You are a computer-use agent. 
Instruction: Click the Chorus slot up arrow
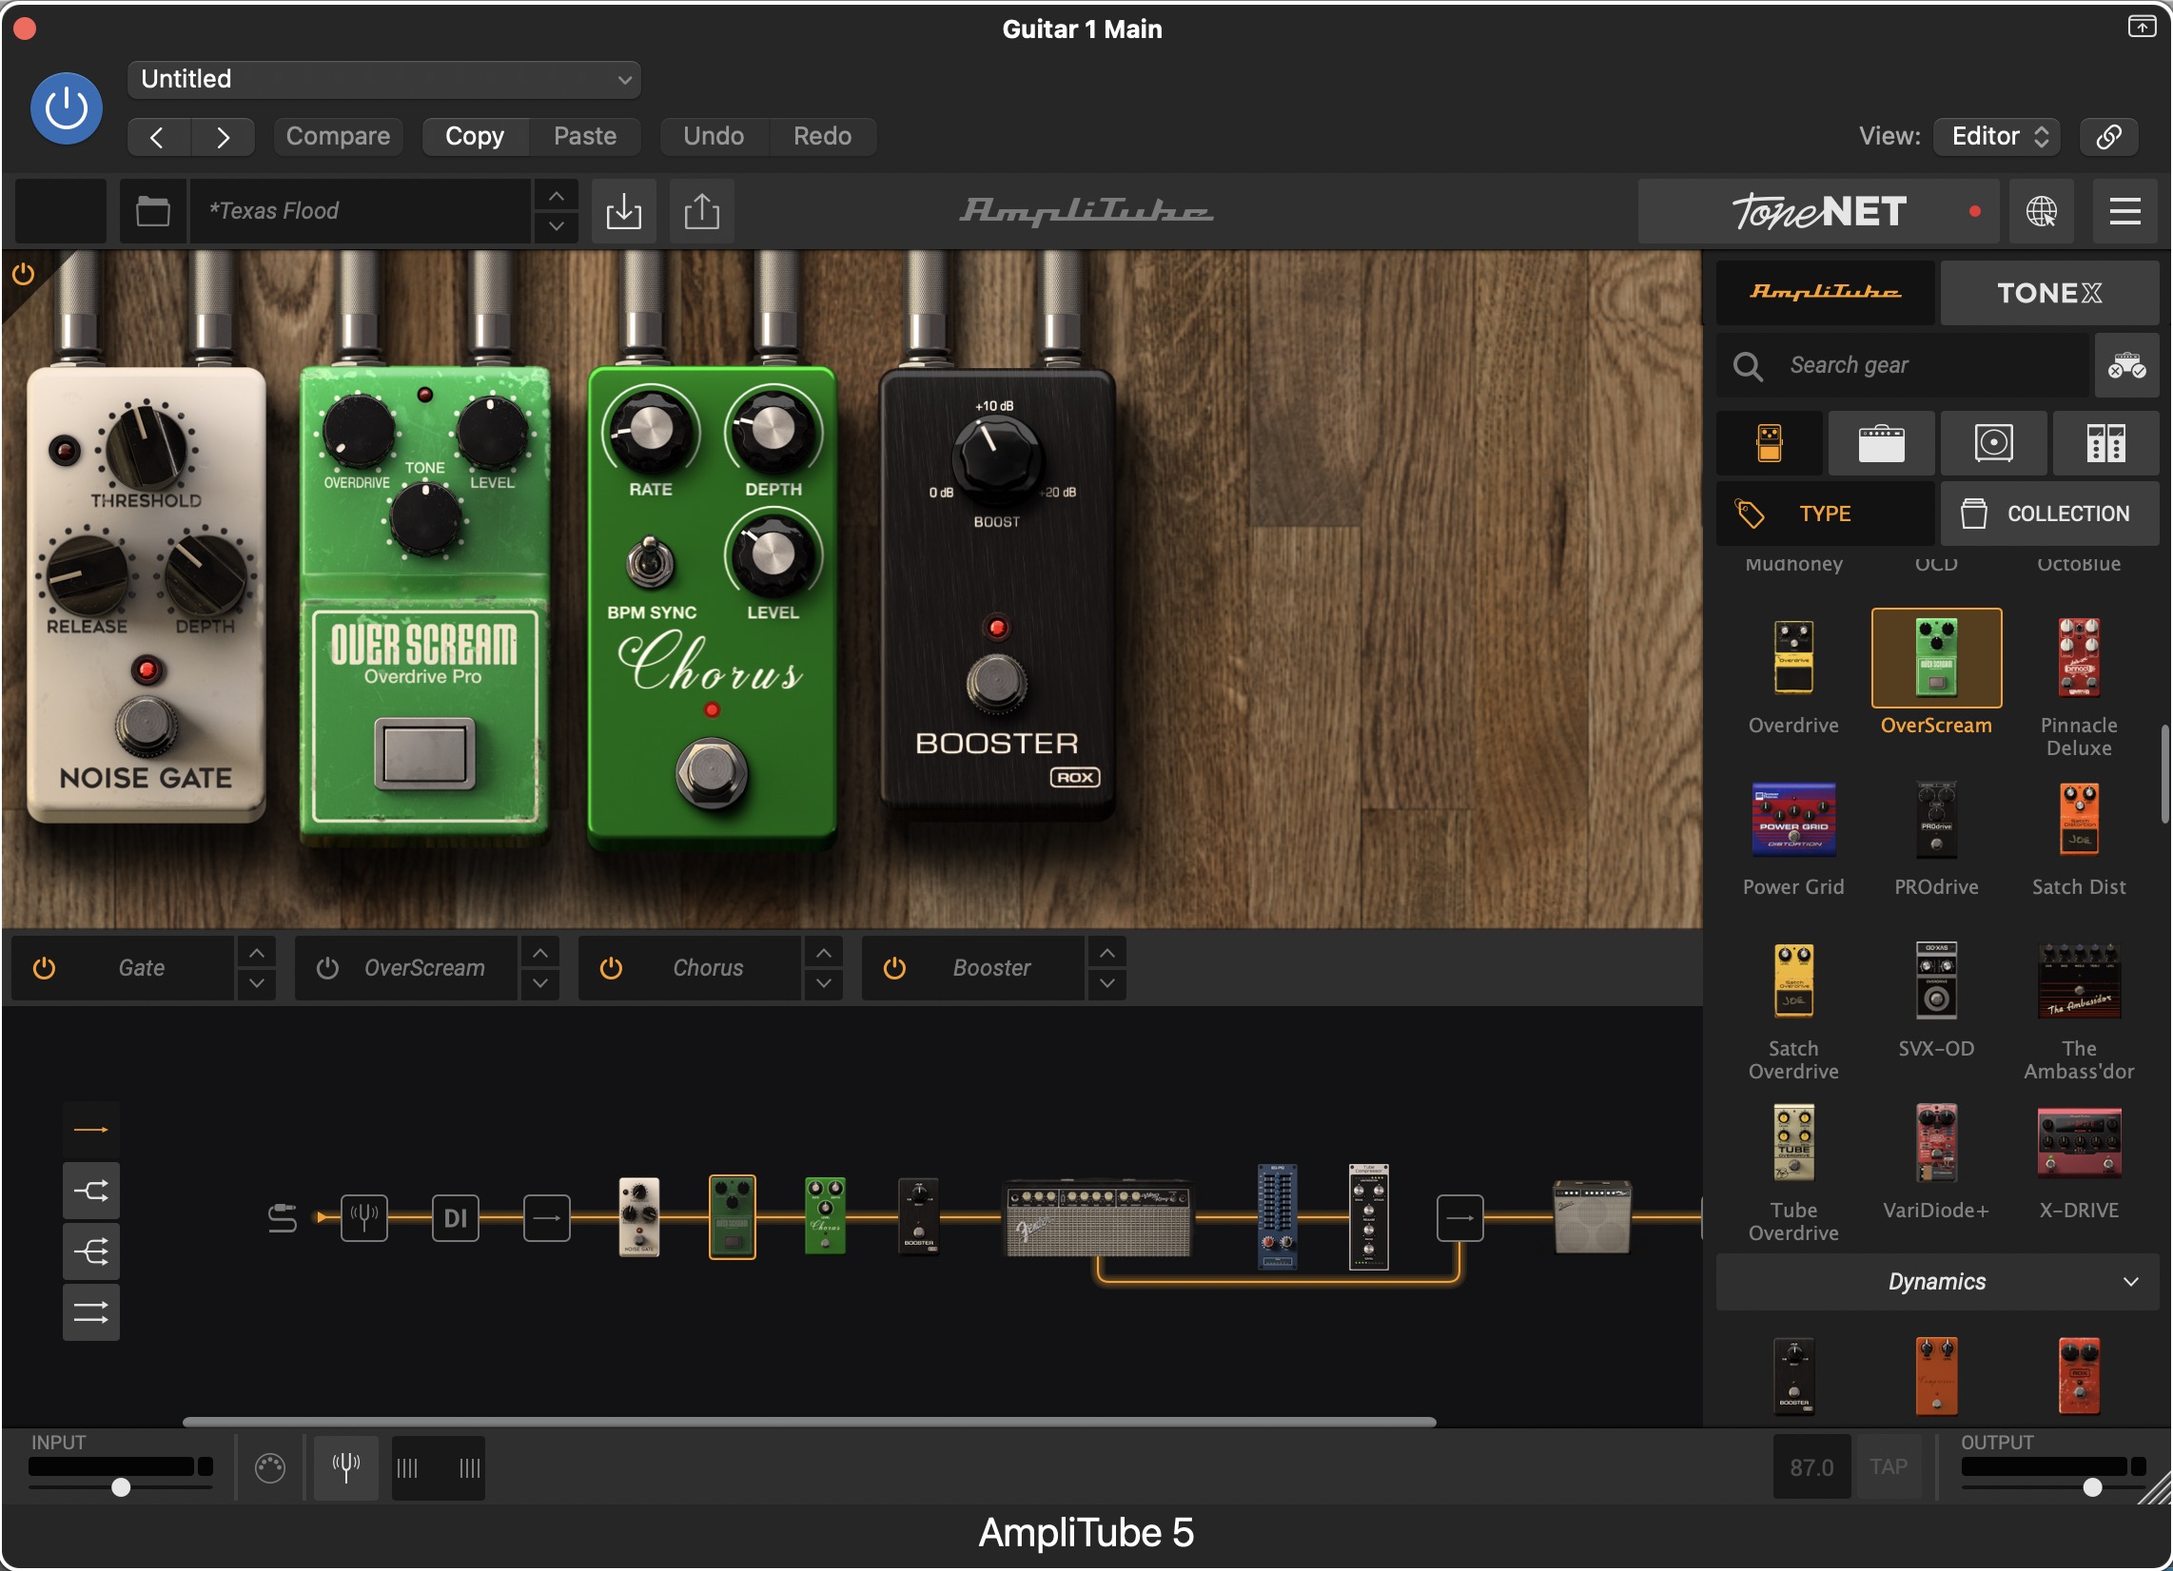[x=824, y=953]
